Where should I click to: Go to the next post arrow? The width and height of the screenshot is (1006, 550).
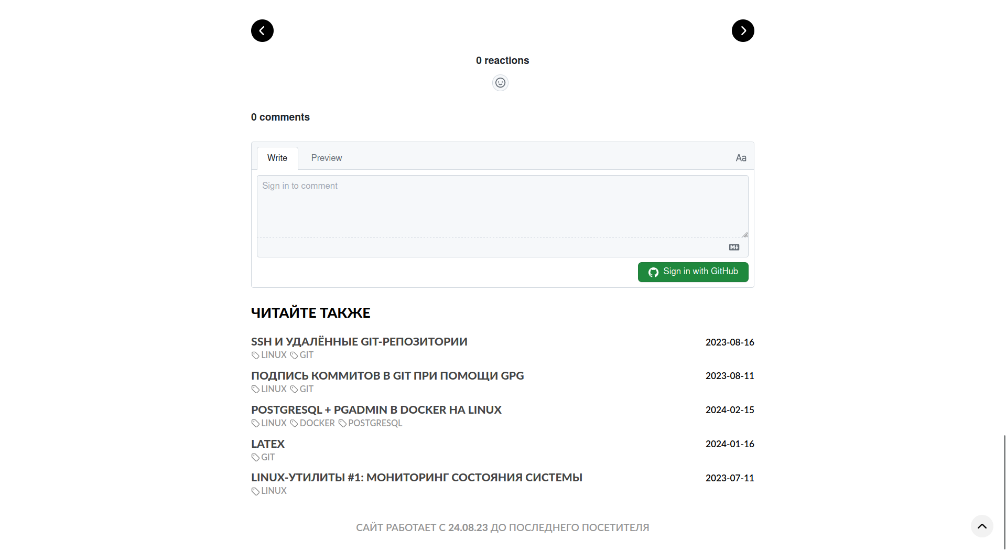click(743, 30)
